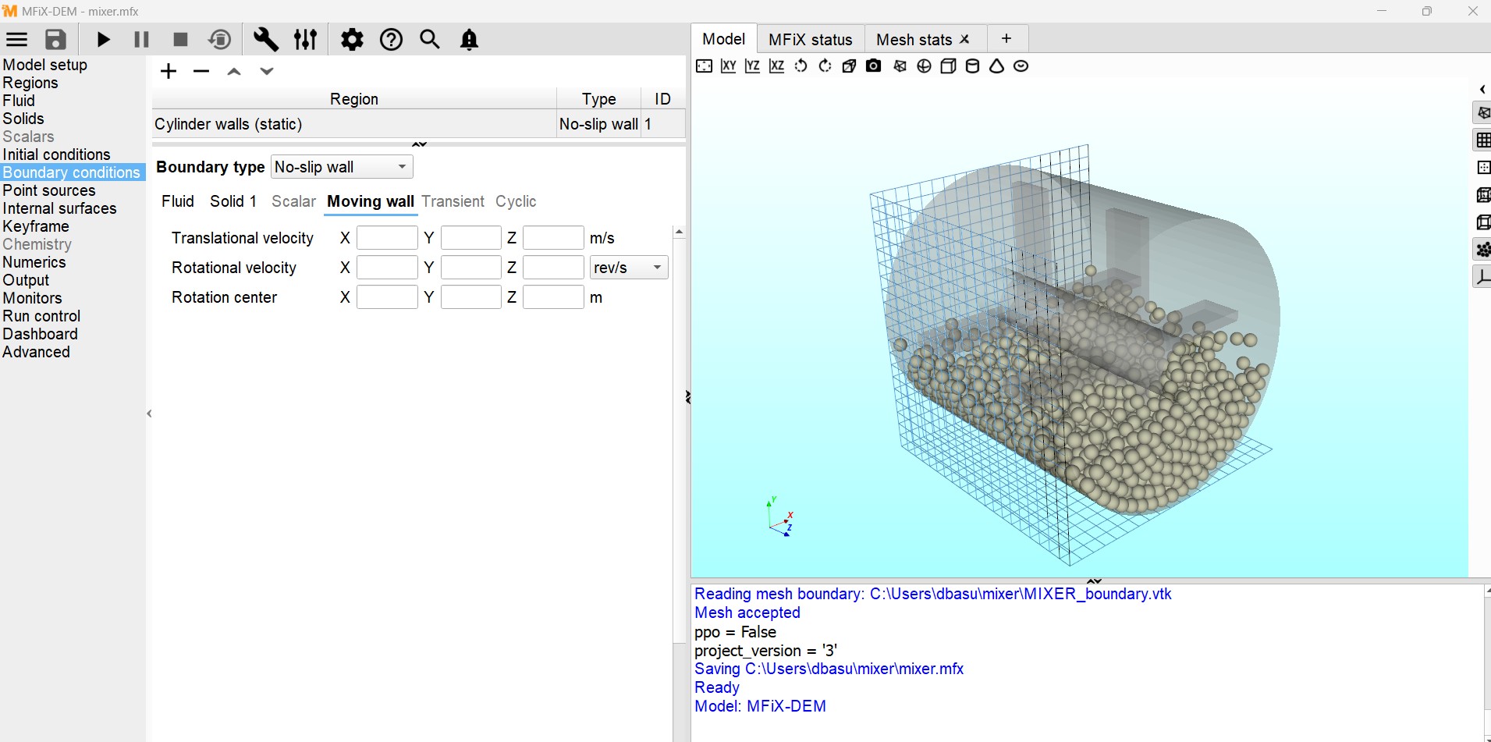Add a torus primitive from the view toolbar

pos(1021,66)
